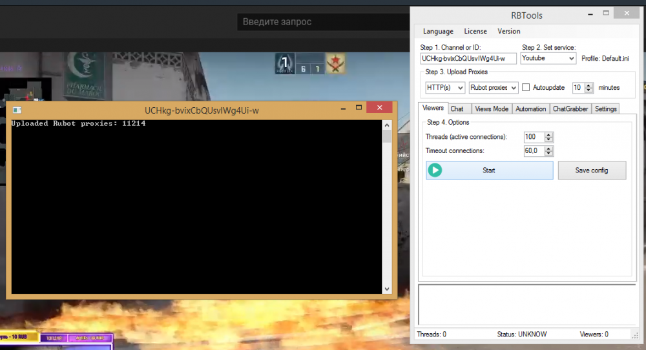Increase Autoupdate minutes with up arrow
This screenshot has width=646, height=350.
589,85
